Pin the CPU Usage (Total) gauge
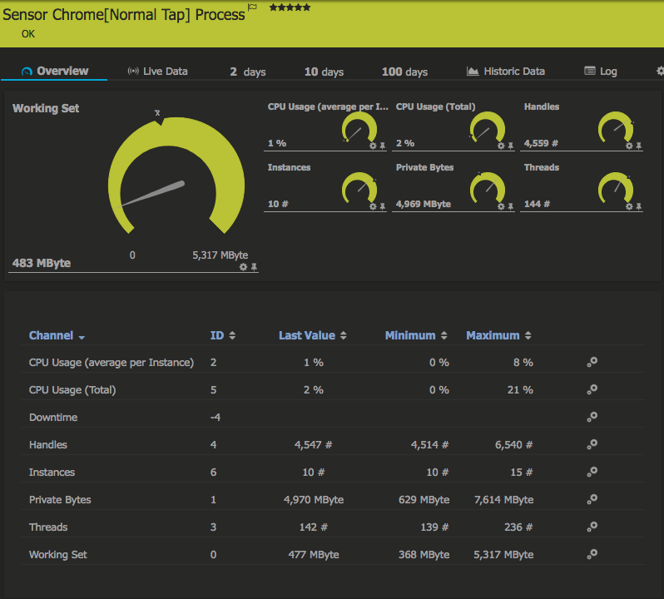This screenshot has height=599, width=664. [x=511, y=146]
